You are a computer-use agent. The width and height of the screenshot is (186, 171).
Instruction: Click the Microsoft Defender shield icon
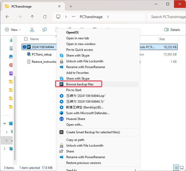[x=62, y=113]
